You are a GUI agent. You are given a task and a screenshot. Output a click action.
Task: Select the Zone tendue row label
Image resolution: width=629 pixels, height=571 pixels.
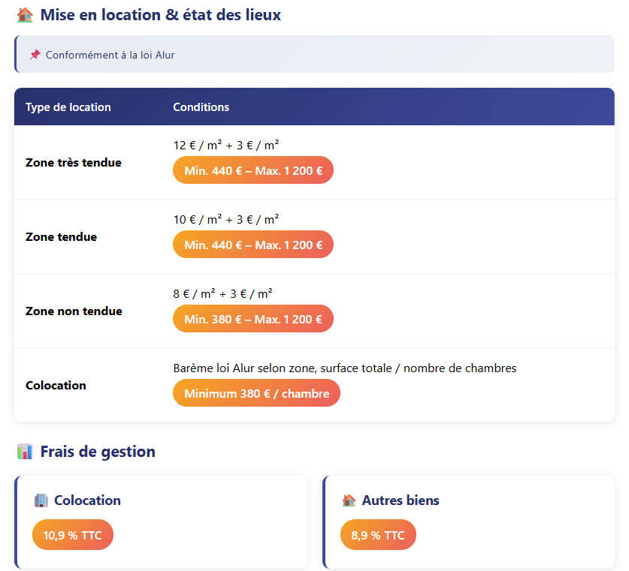coord(62,237)
